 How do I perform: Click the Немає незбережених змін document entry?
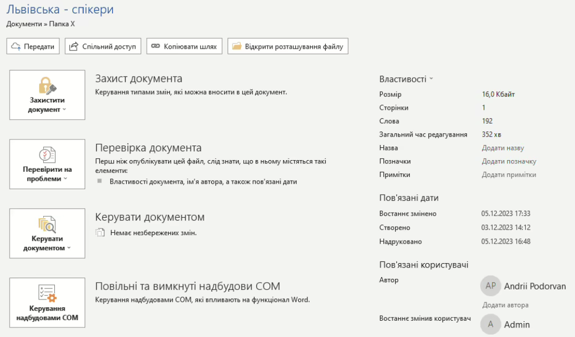click(x=146, y=233)
